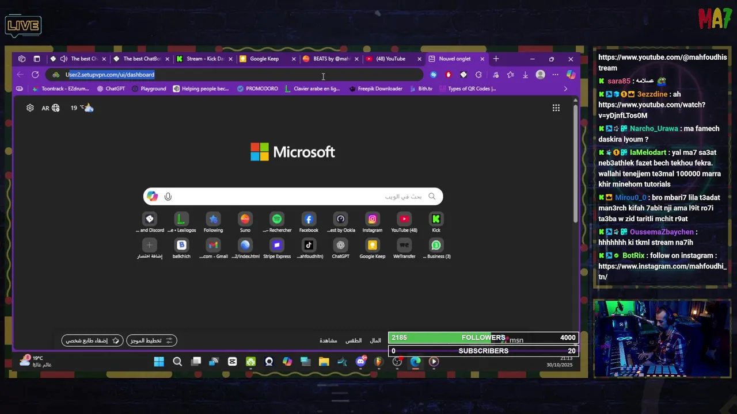
Task: Open the Speedtest by Ookla shortcut tile
Action: tap(341, 222)
